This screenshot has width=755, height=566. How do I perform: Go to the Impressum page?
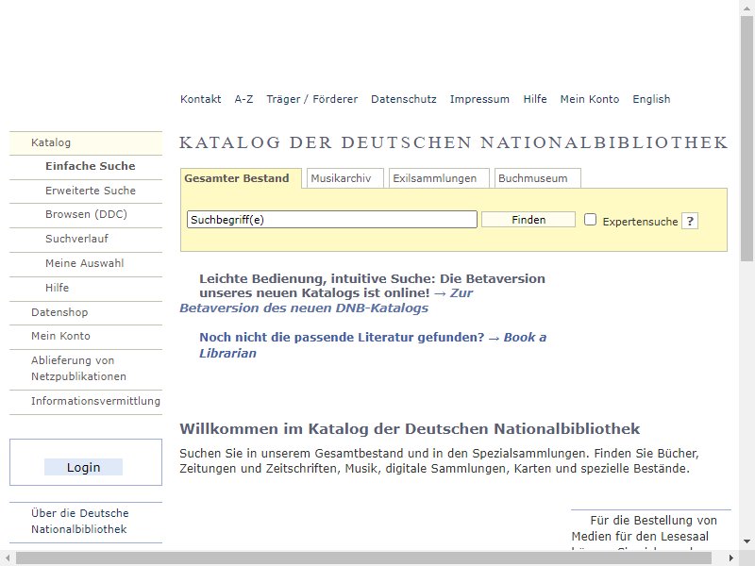tap(479, 99)
